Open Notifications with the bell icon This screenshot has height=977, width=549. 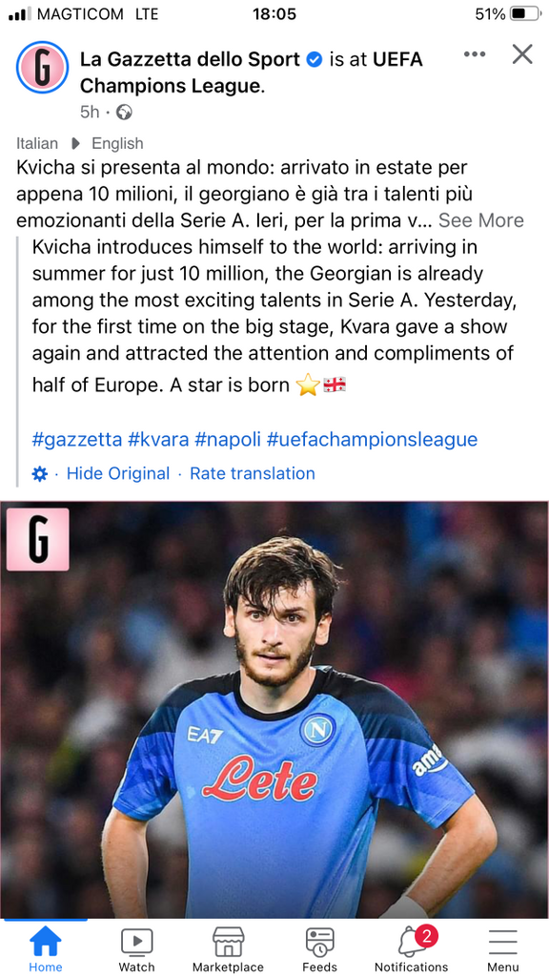point(411,949)
